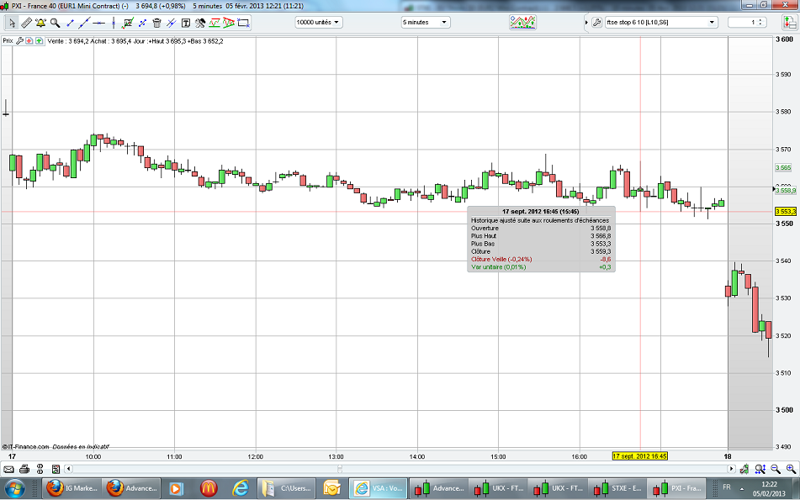
Task: Click the chart settings icon at bottom right
Action: pyautogui.click(x=744, y=469)
